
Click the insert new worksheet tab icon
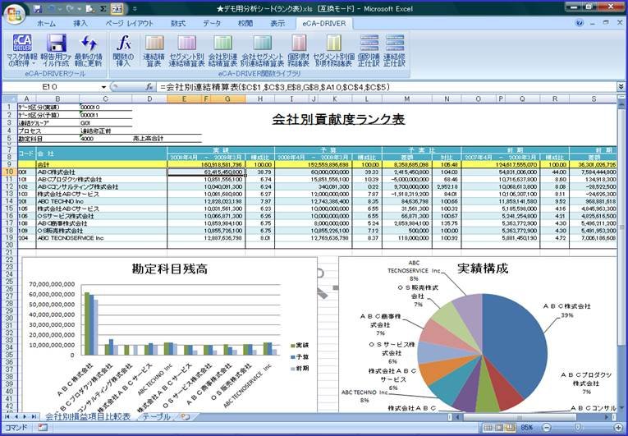pos(185,417)
